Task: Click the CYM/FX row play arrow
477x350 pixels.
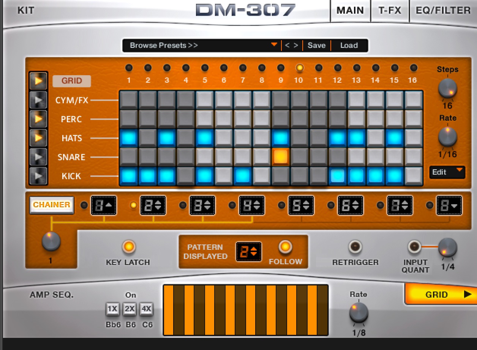Action: pos(38,100)
